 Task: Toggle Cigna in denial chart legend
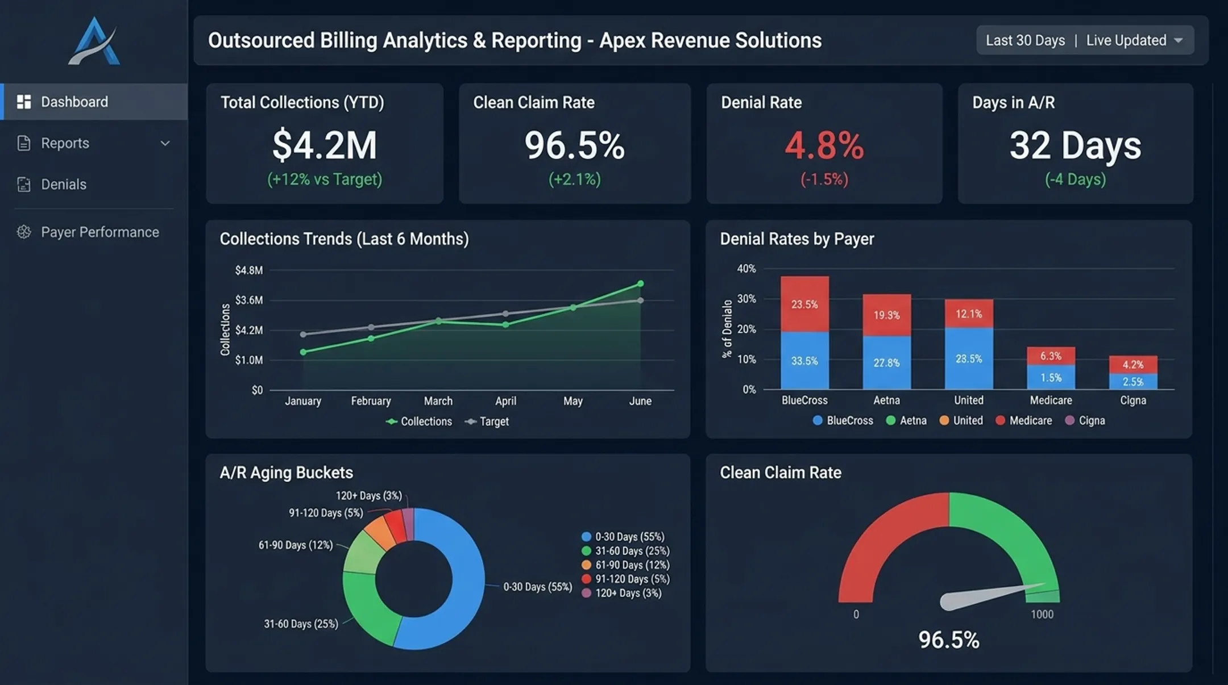coord(1085,420)
